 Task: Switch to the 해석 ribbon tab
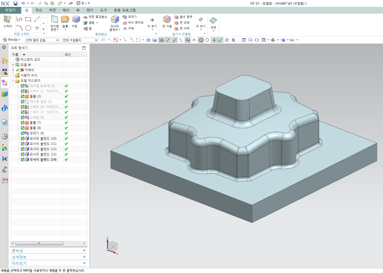pos(66,10)
